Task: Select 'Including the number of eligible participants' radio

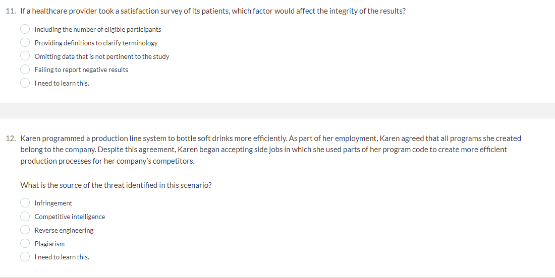Action: [25, 29]
